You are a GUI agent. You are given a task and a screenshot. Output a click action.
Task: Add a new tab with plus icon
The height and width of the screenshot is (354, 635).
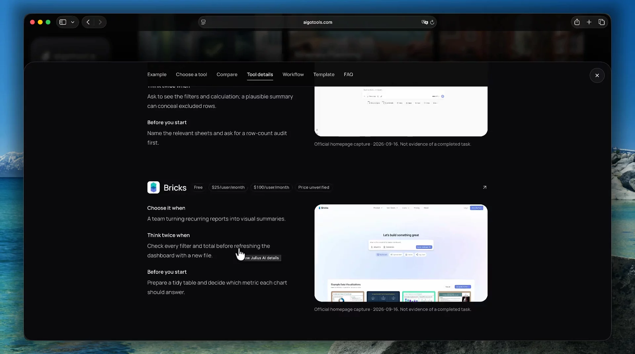click(x=589, y=22)
